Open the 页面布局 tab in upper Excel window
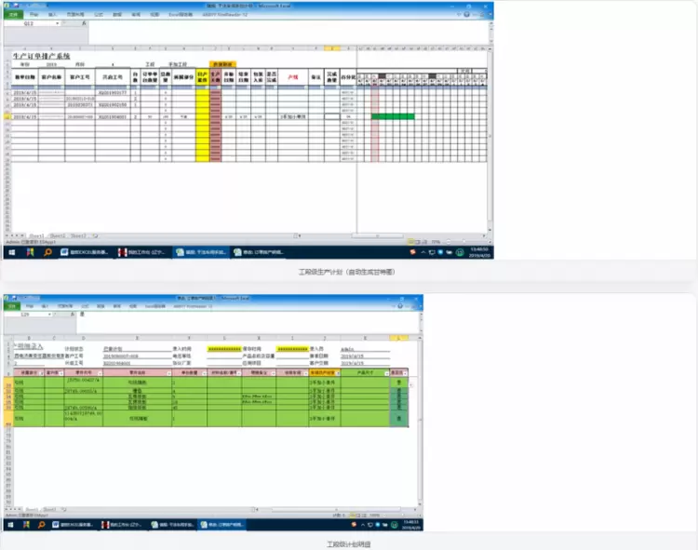The image size is (698, 550). (75, 15)
